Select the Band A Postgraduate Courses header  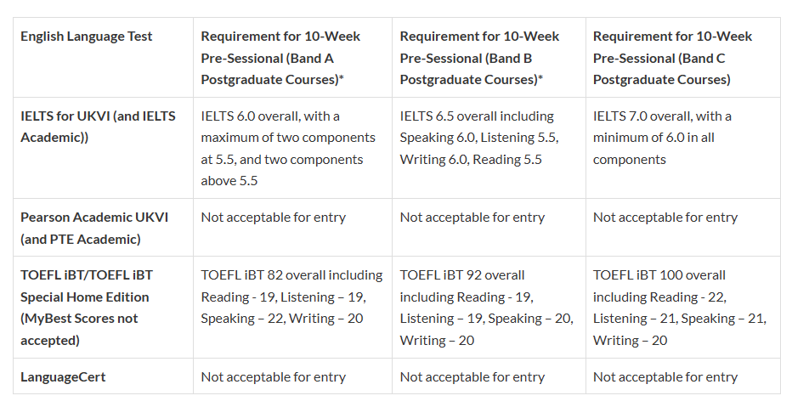(281, 58)
